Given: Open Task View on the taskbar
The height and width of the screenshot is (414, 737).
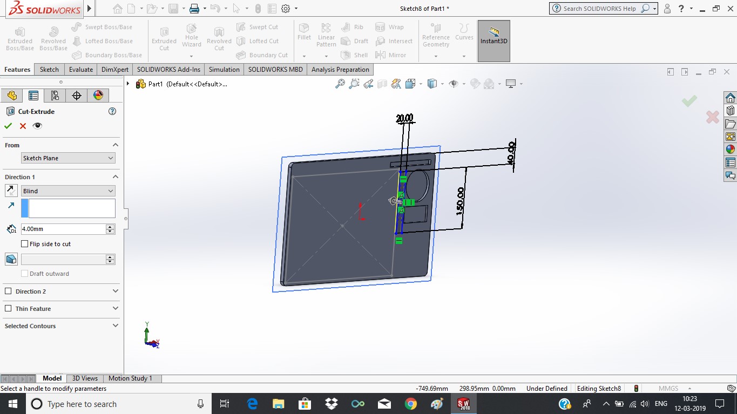Looking at the screenshot, I should coord(225,404).
